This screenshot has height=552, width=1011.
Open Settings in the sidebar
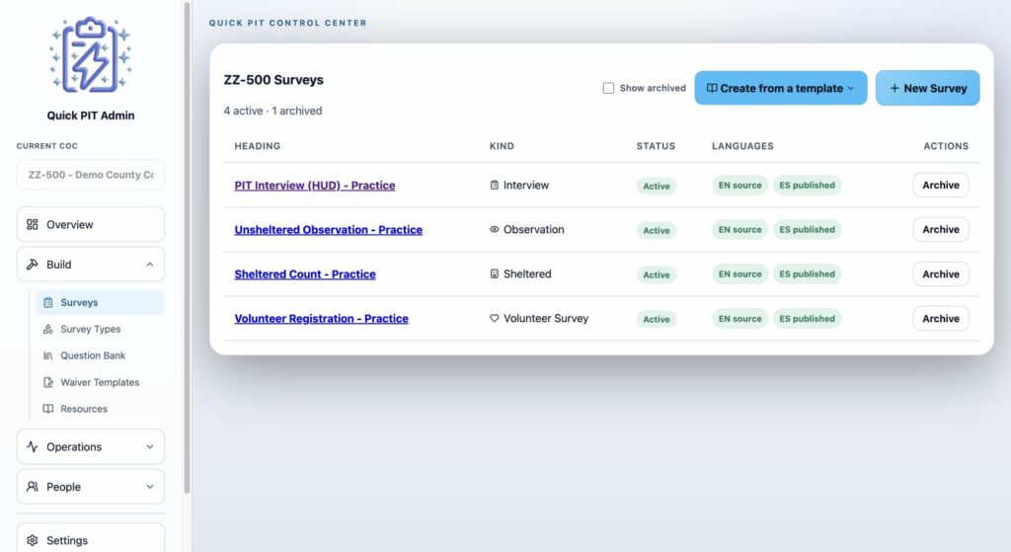(90, 540)
